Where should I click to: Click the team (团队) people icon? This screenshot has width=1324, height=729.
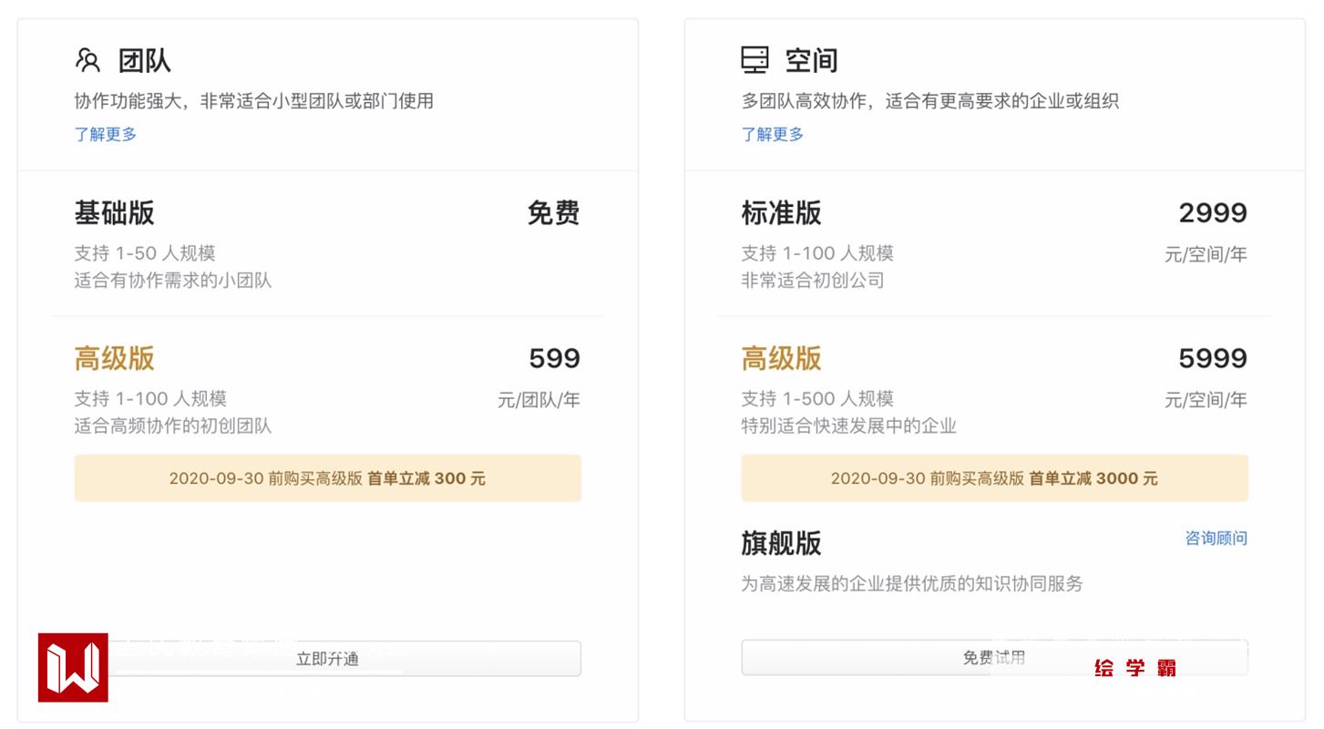87,60
